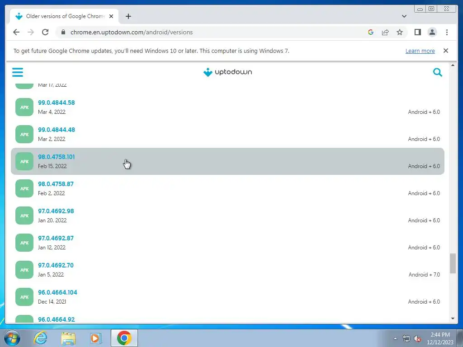Expand the tab search dropdown arrow
This screenshot has width=463, height=347.
(x=404, y=16)
